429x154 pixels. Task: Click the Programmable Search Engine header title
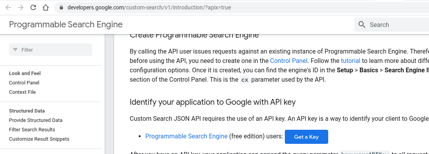66,25
